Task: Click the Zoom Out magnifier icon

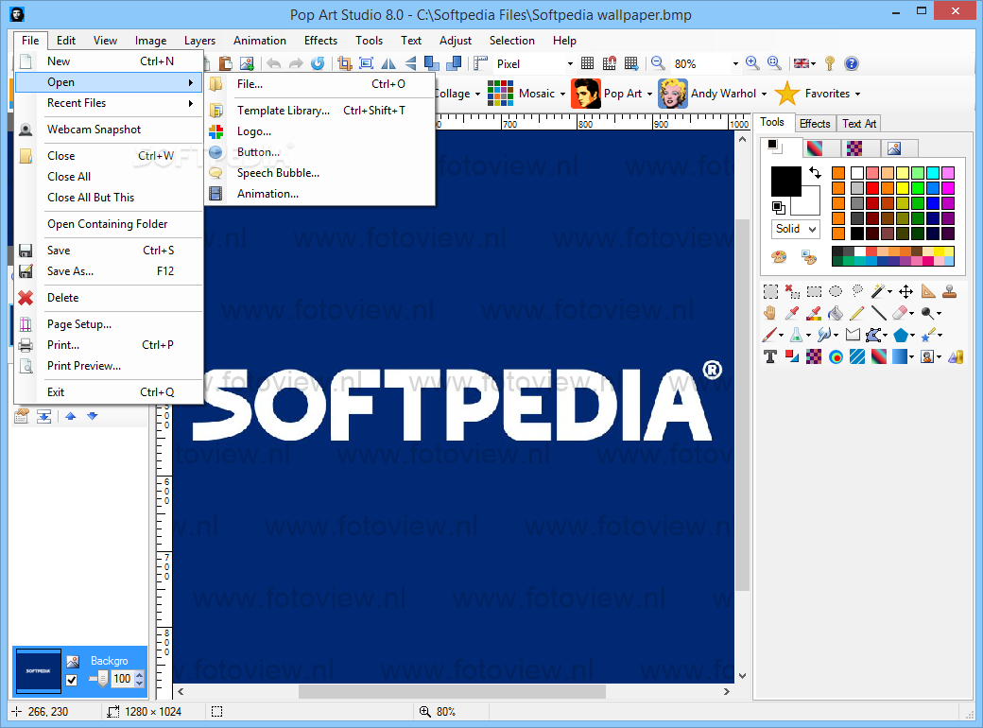Action: 658,63
